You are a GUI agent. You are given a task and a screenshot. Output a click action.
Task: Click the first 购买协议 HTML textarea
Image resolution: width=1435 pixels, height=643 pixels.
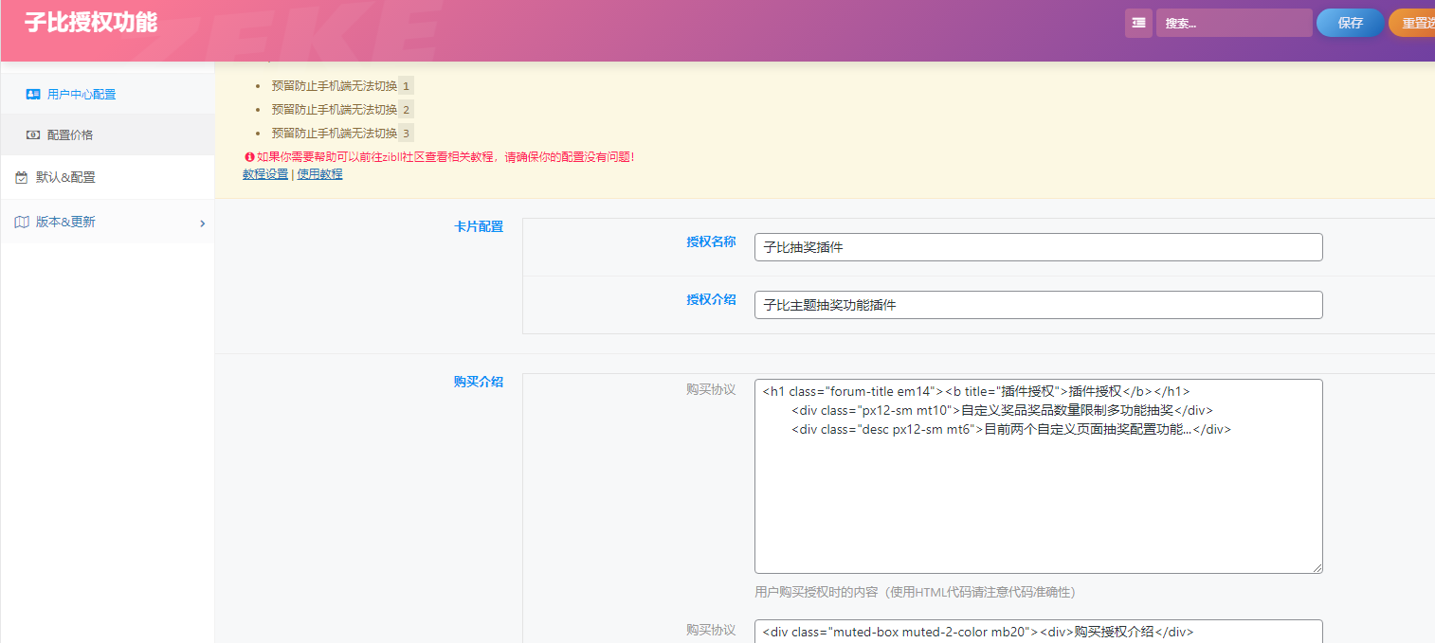coord(1038,473)
